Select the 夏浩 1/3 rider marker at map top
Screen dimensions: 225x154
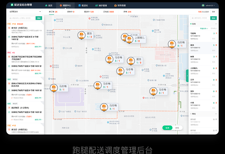pyautogui.click(x=82, y=35)
